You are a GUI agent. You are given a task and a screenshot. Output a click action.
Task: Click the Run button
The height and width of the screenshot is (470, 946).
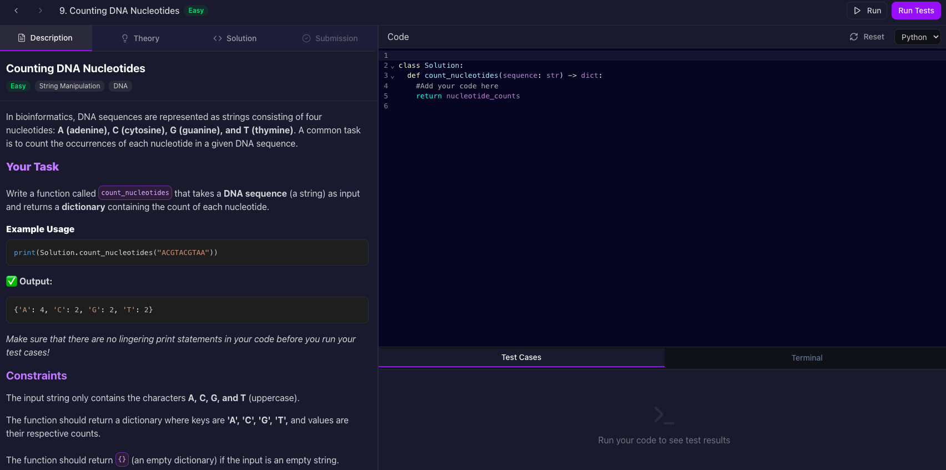(x=867, y=11)
